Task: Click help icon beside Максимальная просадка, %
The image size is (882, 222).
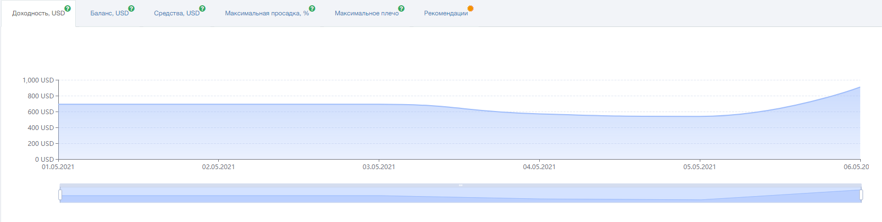Action: (x=312, y=8)
